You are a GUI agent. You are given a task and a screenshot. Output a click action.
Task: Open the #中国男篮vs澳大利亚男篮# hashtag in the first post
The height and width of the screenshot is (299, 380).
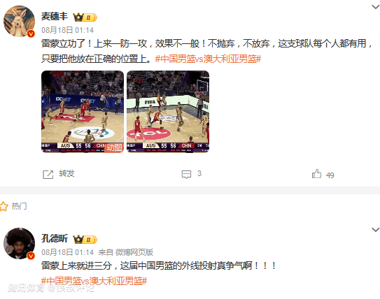click(208, 59)
